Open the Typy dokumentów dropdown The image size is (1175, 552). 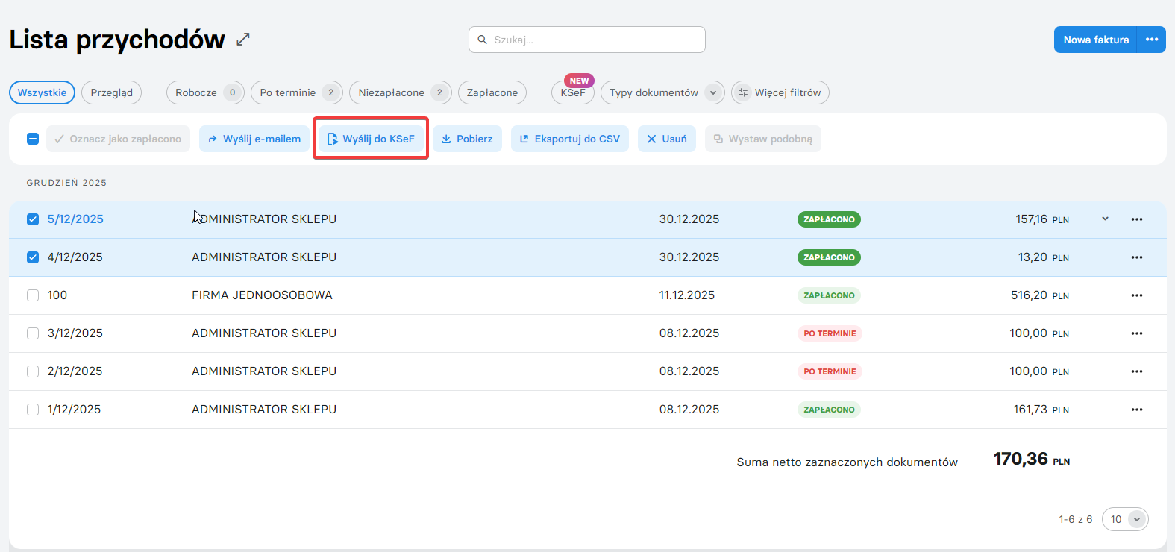[662, 92]
